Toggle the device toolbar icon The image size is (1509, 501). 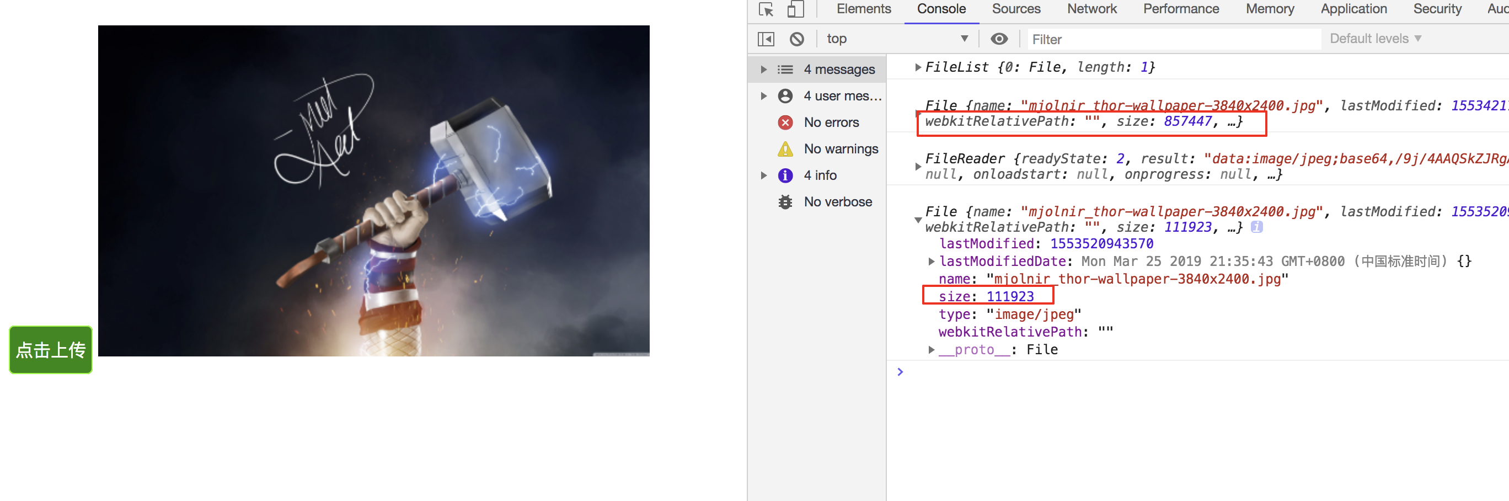click(795, 9)
